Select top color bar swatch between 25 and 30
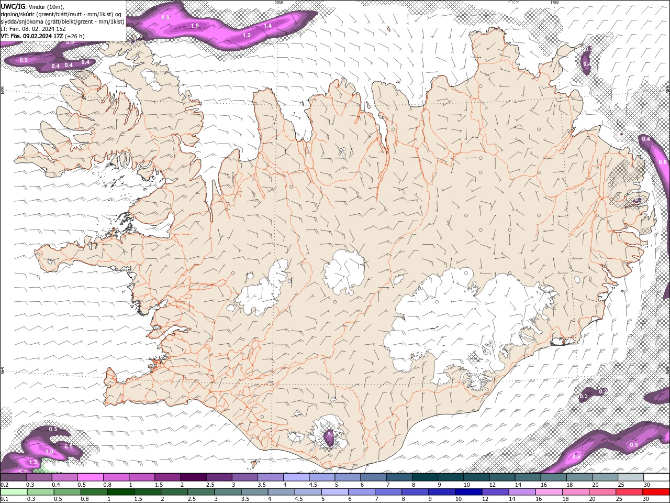 coord(631,477)
